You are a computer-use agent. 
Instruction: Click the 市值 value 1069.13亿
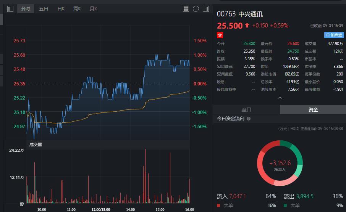pos(291,67)
